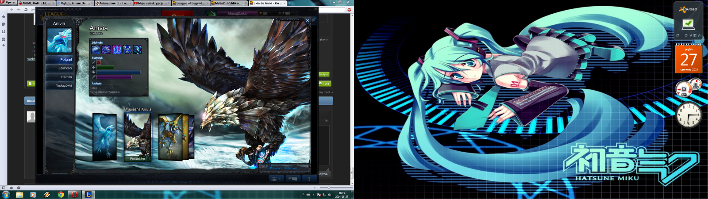
Task: Select the classic blue Anivia skin thumbnail
Action: 105,137
